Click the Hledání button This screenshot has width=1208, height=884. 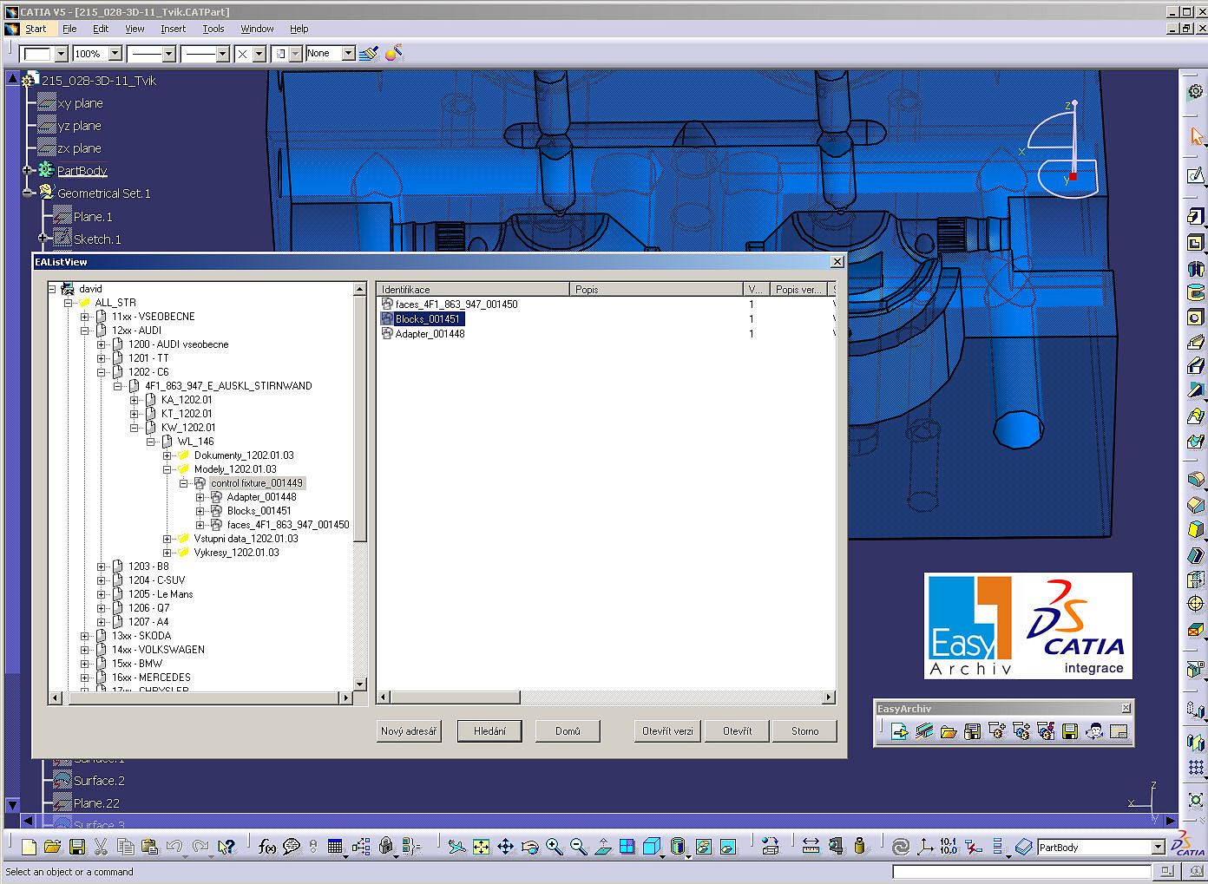pyautogui.click(x=489, y=731)
